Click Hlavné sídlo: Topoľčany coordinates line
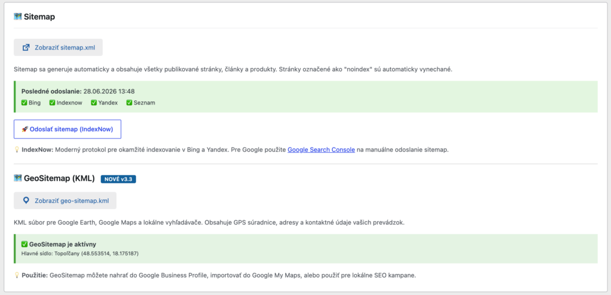Viewport: 611px width, 295px height. click(x=80, y=254)
